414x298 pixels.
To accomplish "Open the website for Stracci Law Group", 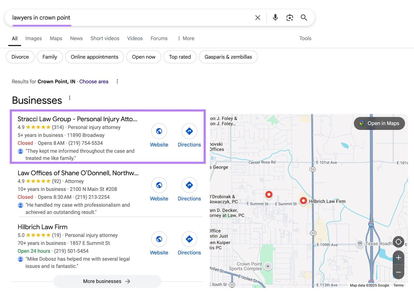I will point(159,131).
